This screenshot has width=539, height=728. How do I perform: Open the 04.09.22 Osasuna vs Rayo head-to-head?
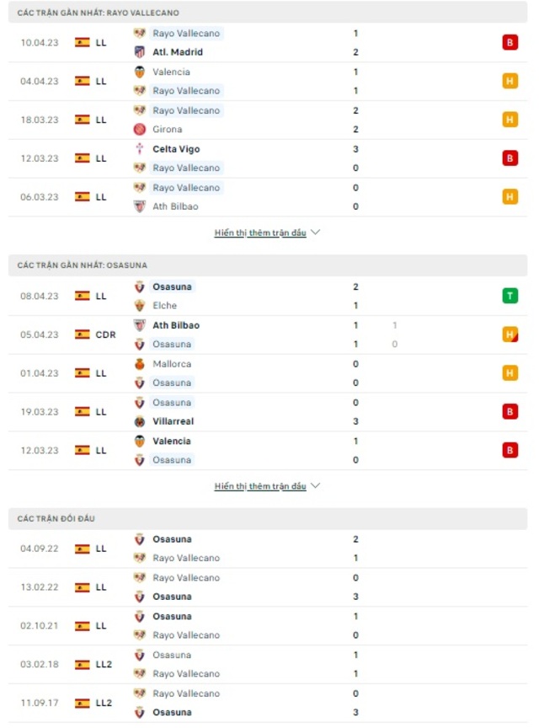268,549
